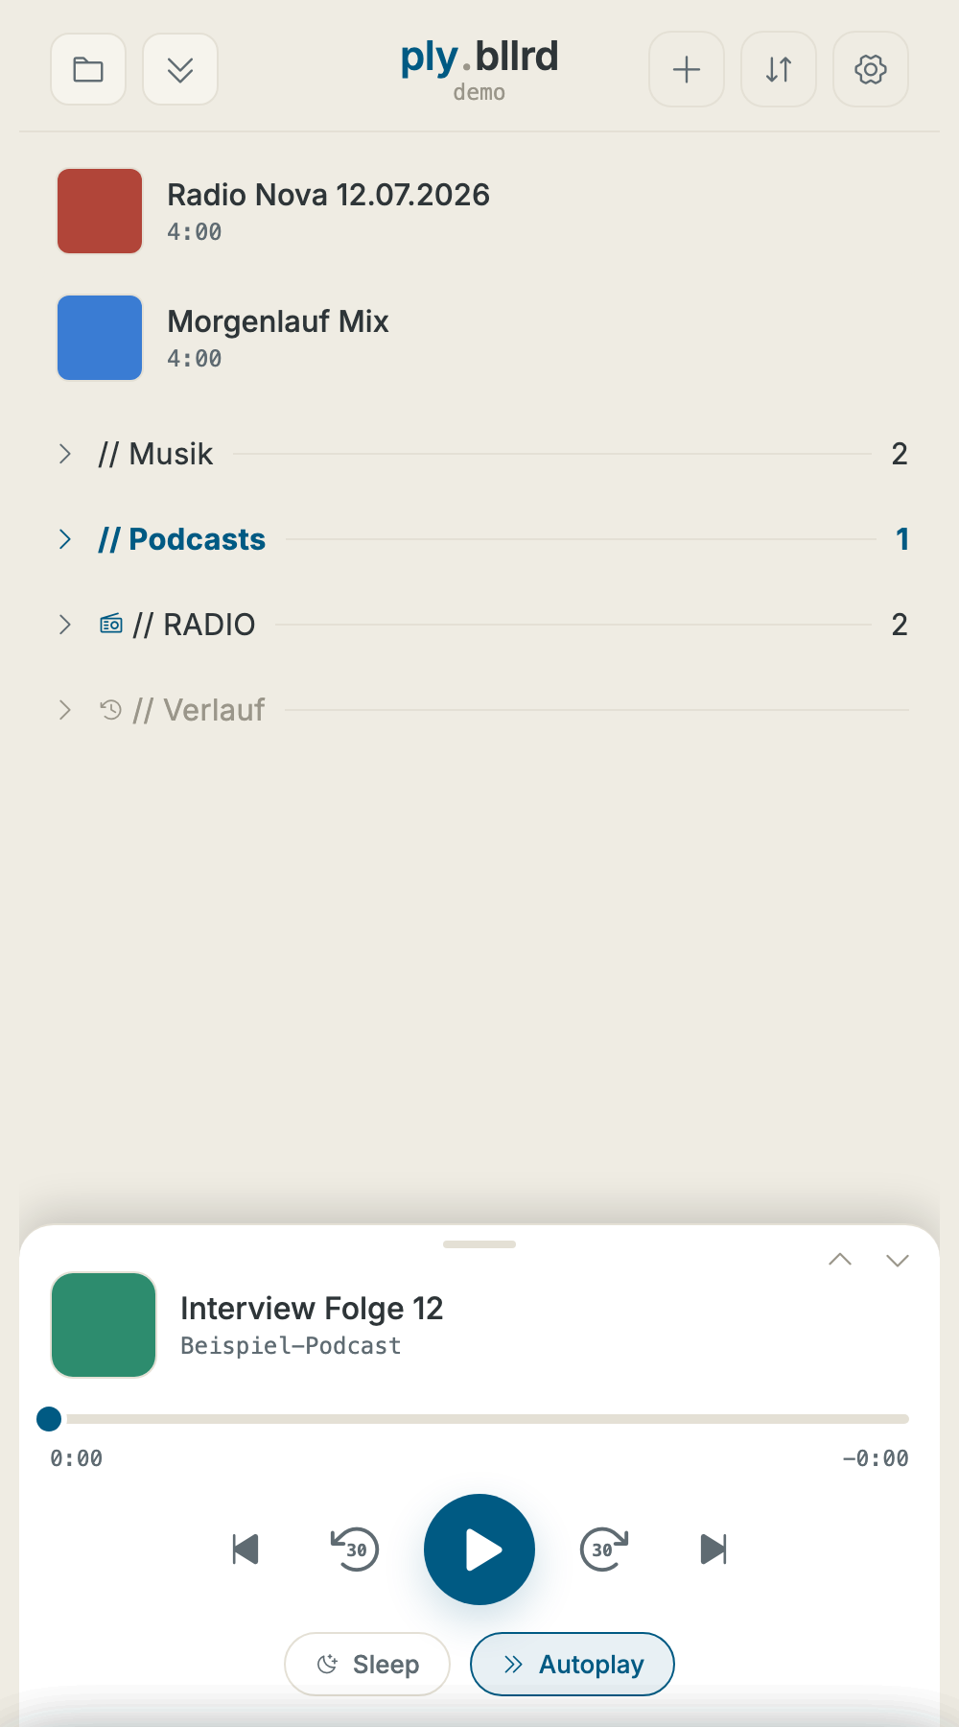Start playback with the big play button

[479, 1550]
